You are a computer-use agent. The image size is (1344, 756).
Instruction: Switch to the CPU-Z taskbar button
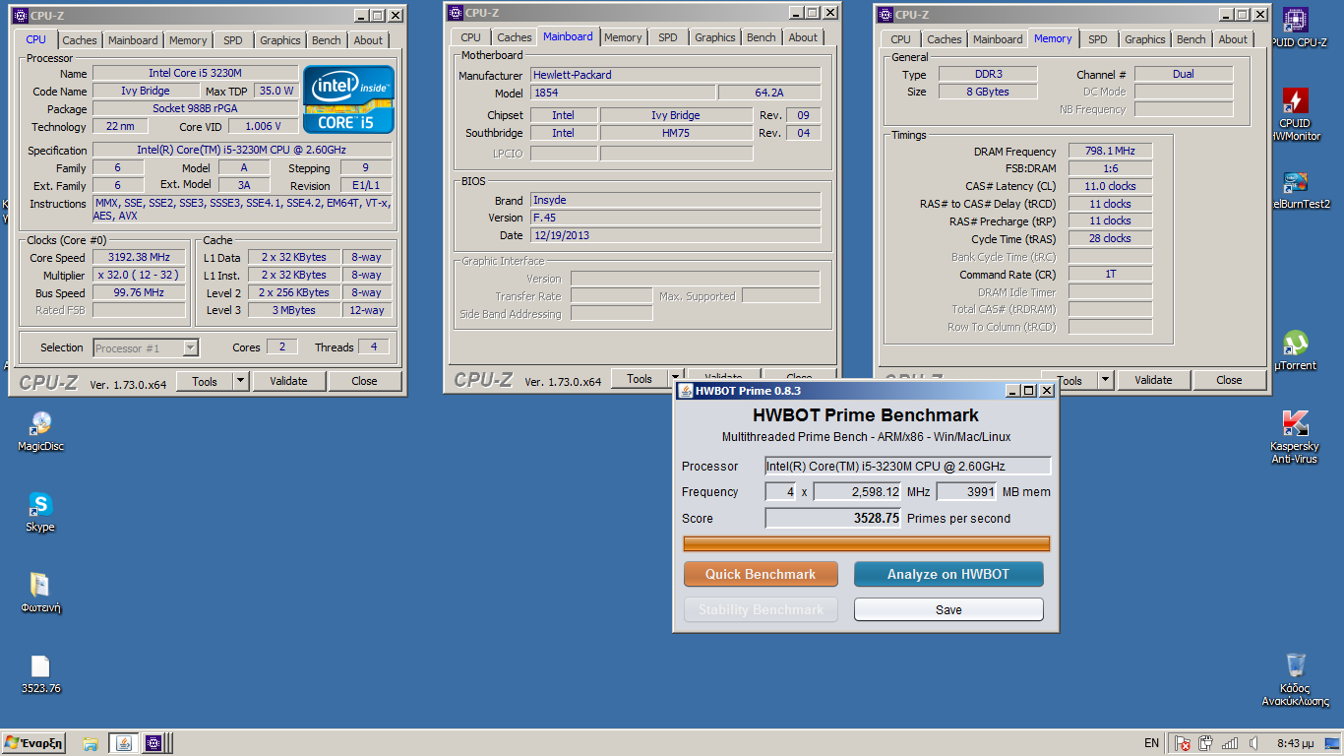tap(154, 743)
